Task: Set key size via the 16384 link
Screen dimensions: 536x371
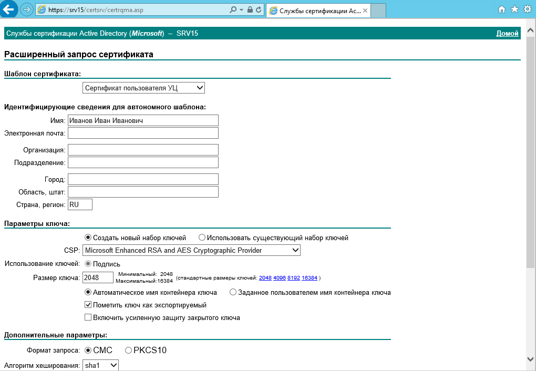Action: (x=310, y=278)
